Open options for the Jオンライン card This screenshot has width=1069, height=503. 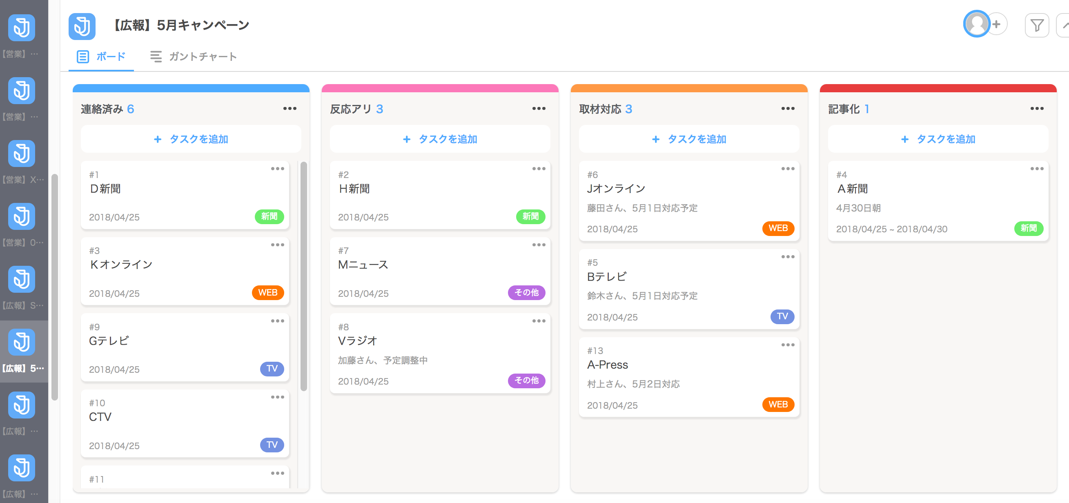(x=788, y=169)
